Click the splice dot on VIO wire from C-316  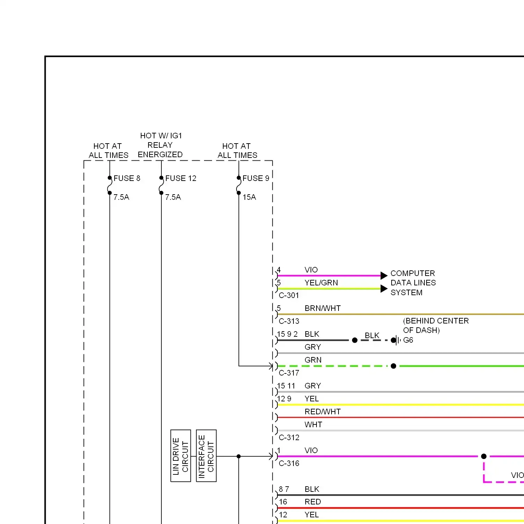pos(484,456)
